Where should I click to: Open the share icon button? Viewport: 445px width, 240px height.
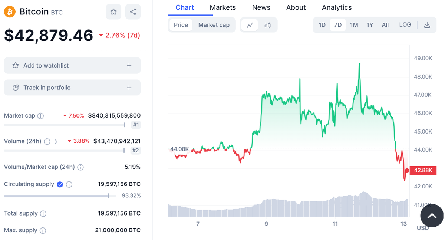click(133, 12)
